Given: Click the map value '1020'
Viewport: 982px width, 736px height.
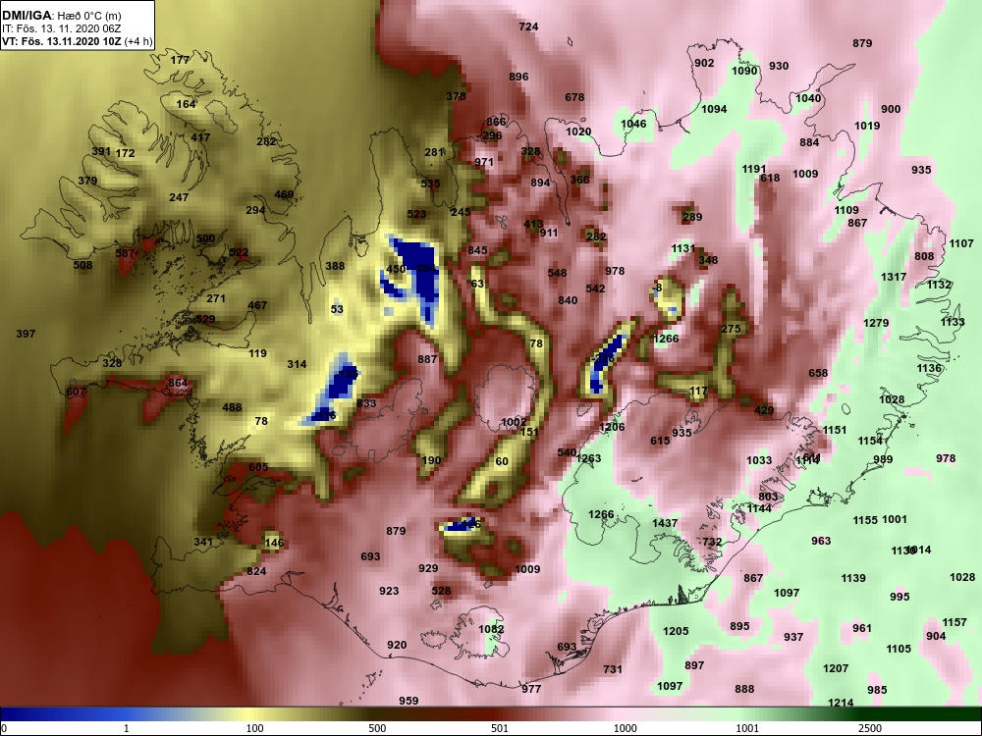Looking at the screenshot, I should (x=578, y=132).
